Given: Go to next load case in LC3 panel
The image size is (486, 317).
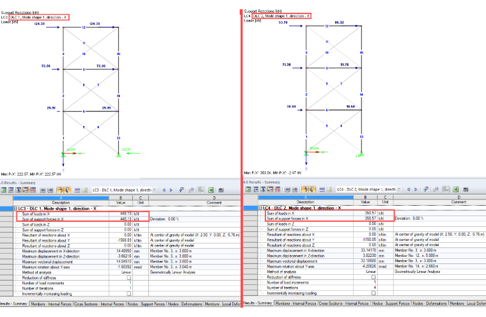Looking at the screenshot, I should point(171,190).
